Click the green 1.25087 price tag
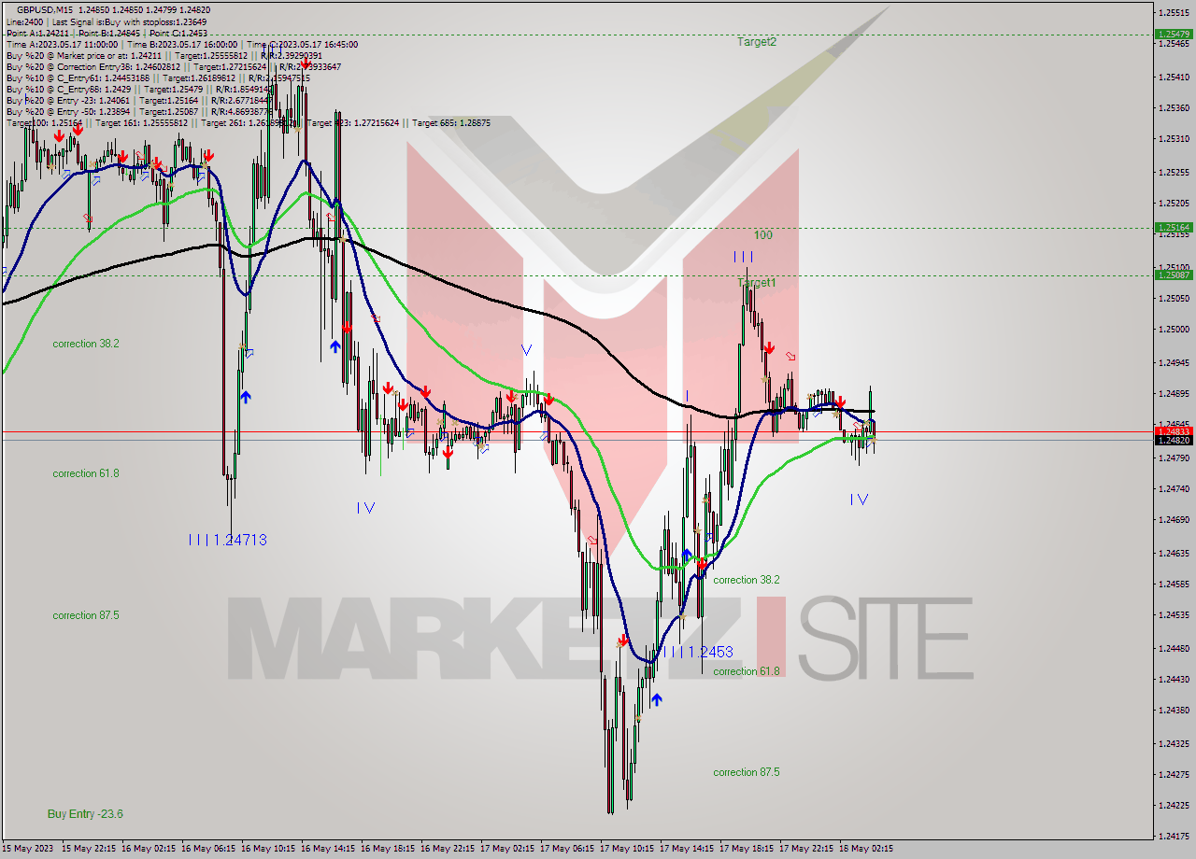 pyautogui.click(x=1173, y=275)
